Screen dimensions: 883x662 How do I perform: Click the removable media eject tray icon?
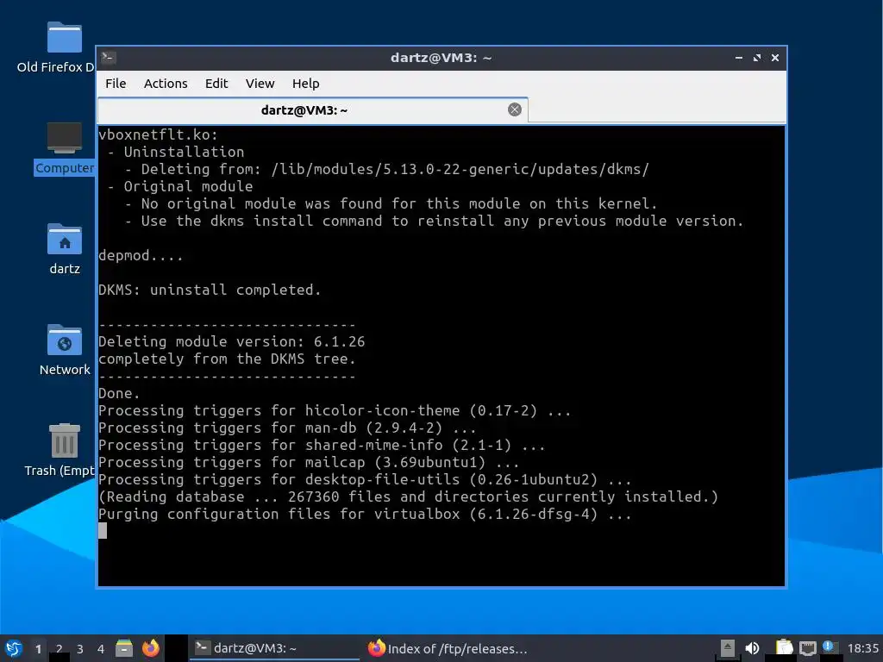[727, 648]
